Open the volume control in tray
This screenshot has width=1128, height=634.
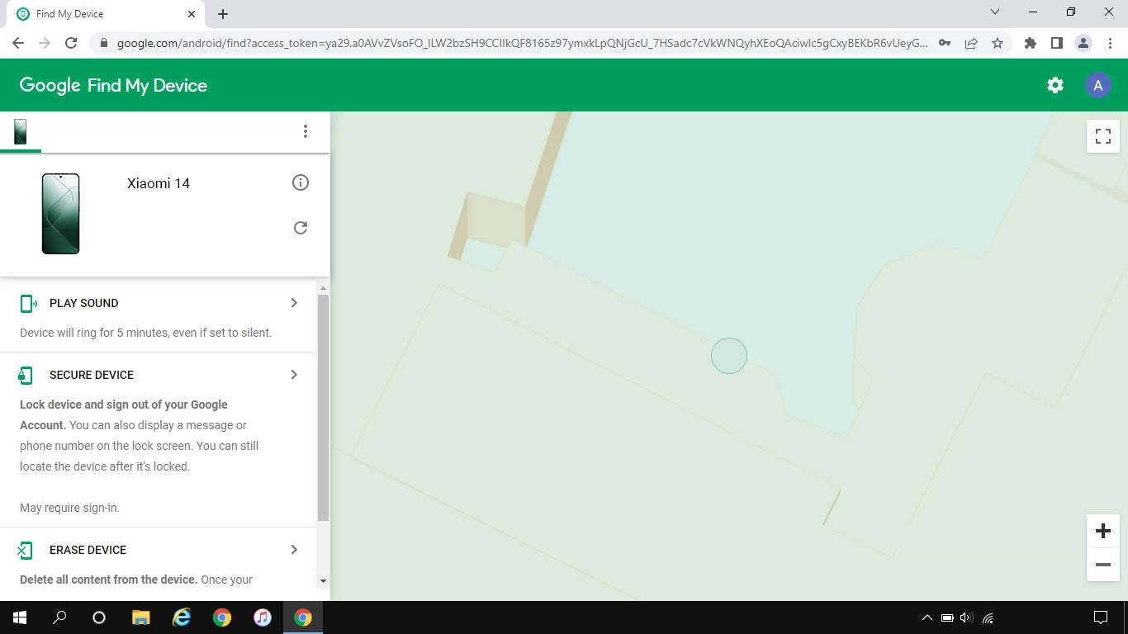(967, 617)
